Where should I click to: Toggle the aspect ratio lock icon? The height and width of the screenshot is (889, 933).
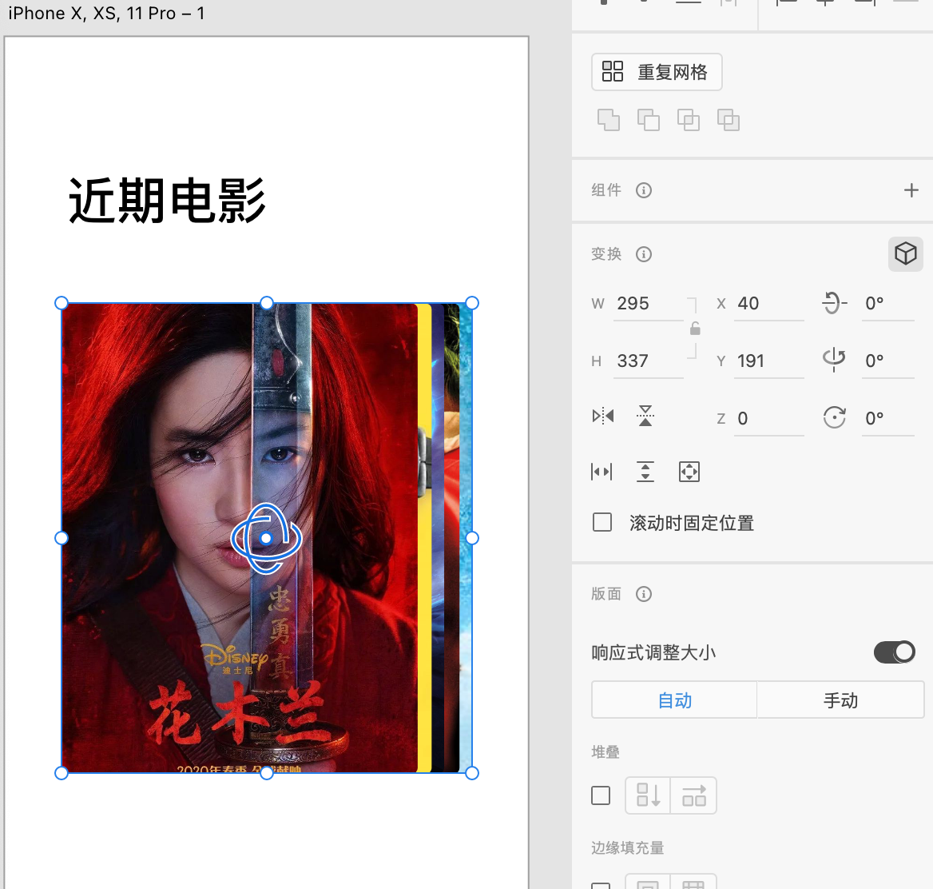[694, 329]
